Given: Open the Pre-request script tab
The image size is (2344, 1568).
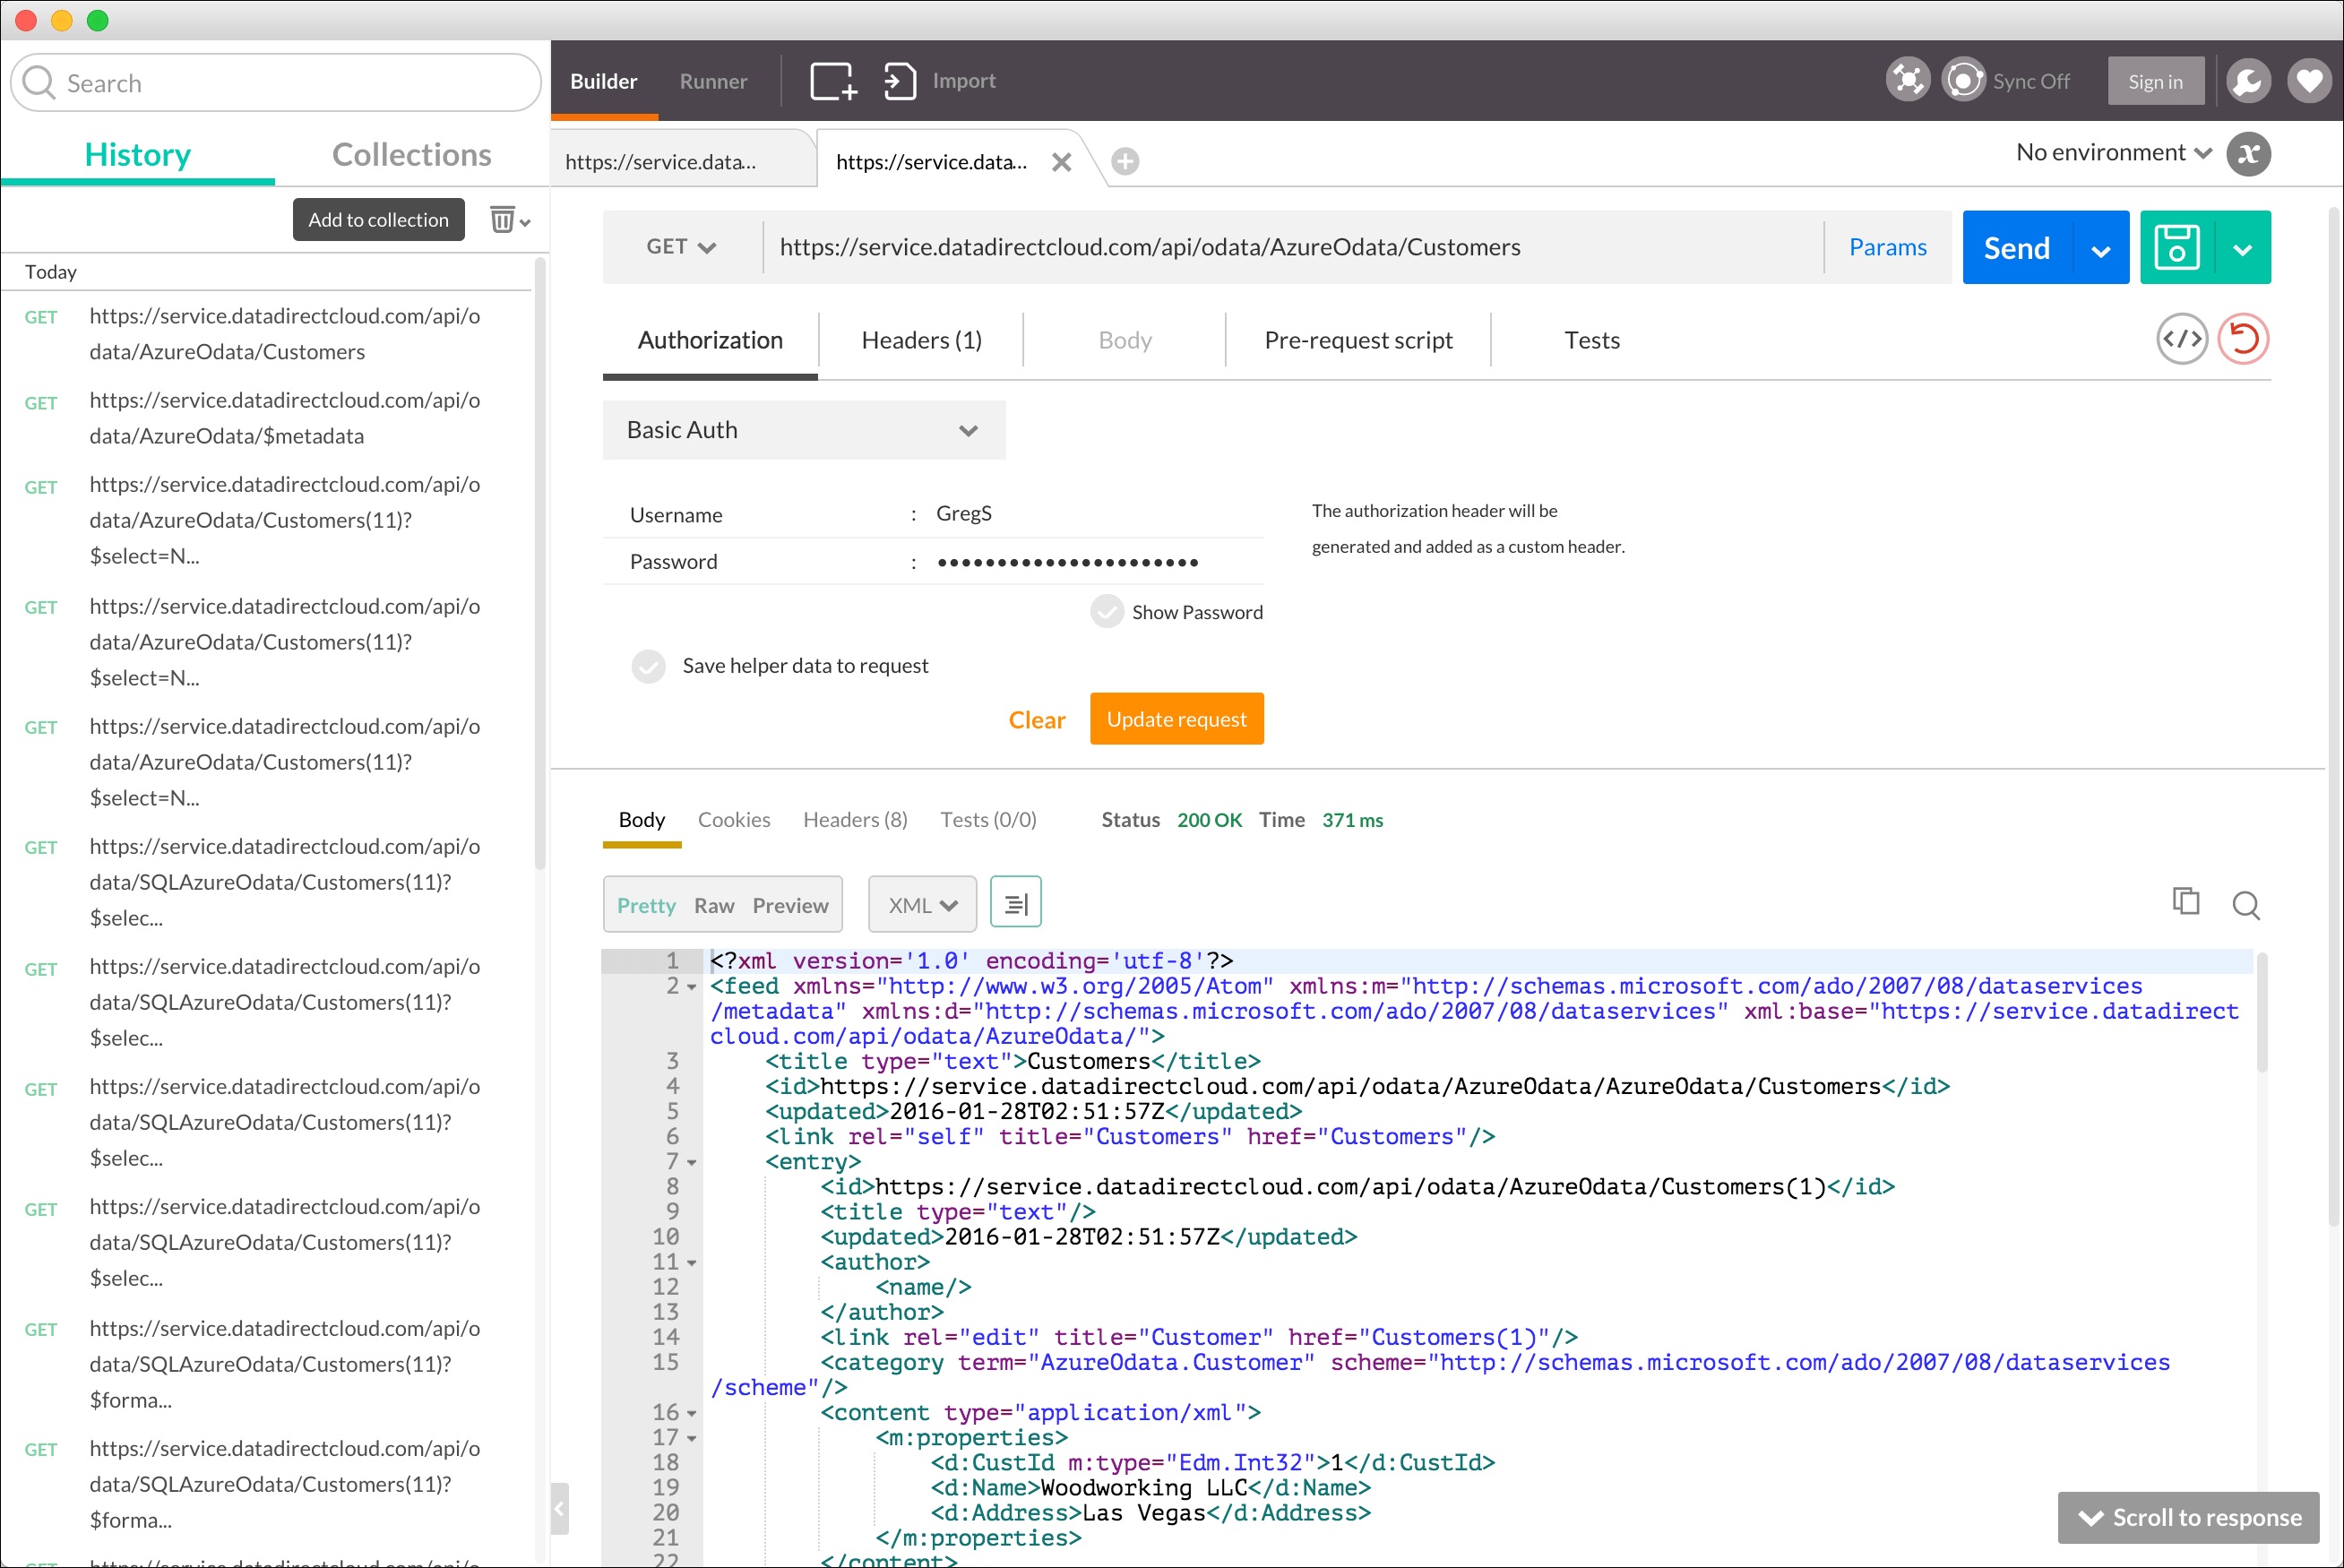Looking at the screenshot, I should click(x=1357, y=341).
